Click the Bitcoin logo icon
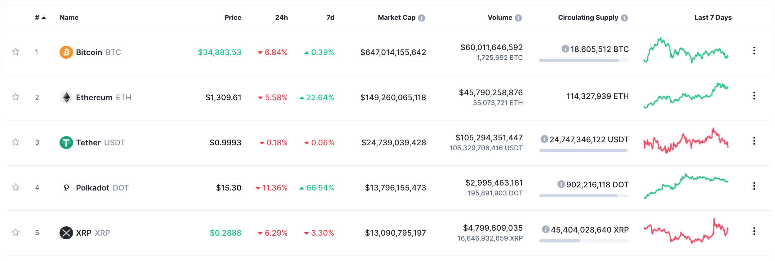 66,52
